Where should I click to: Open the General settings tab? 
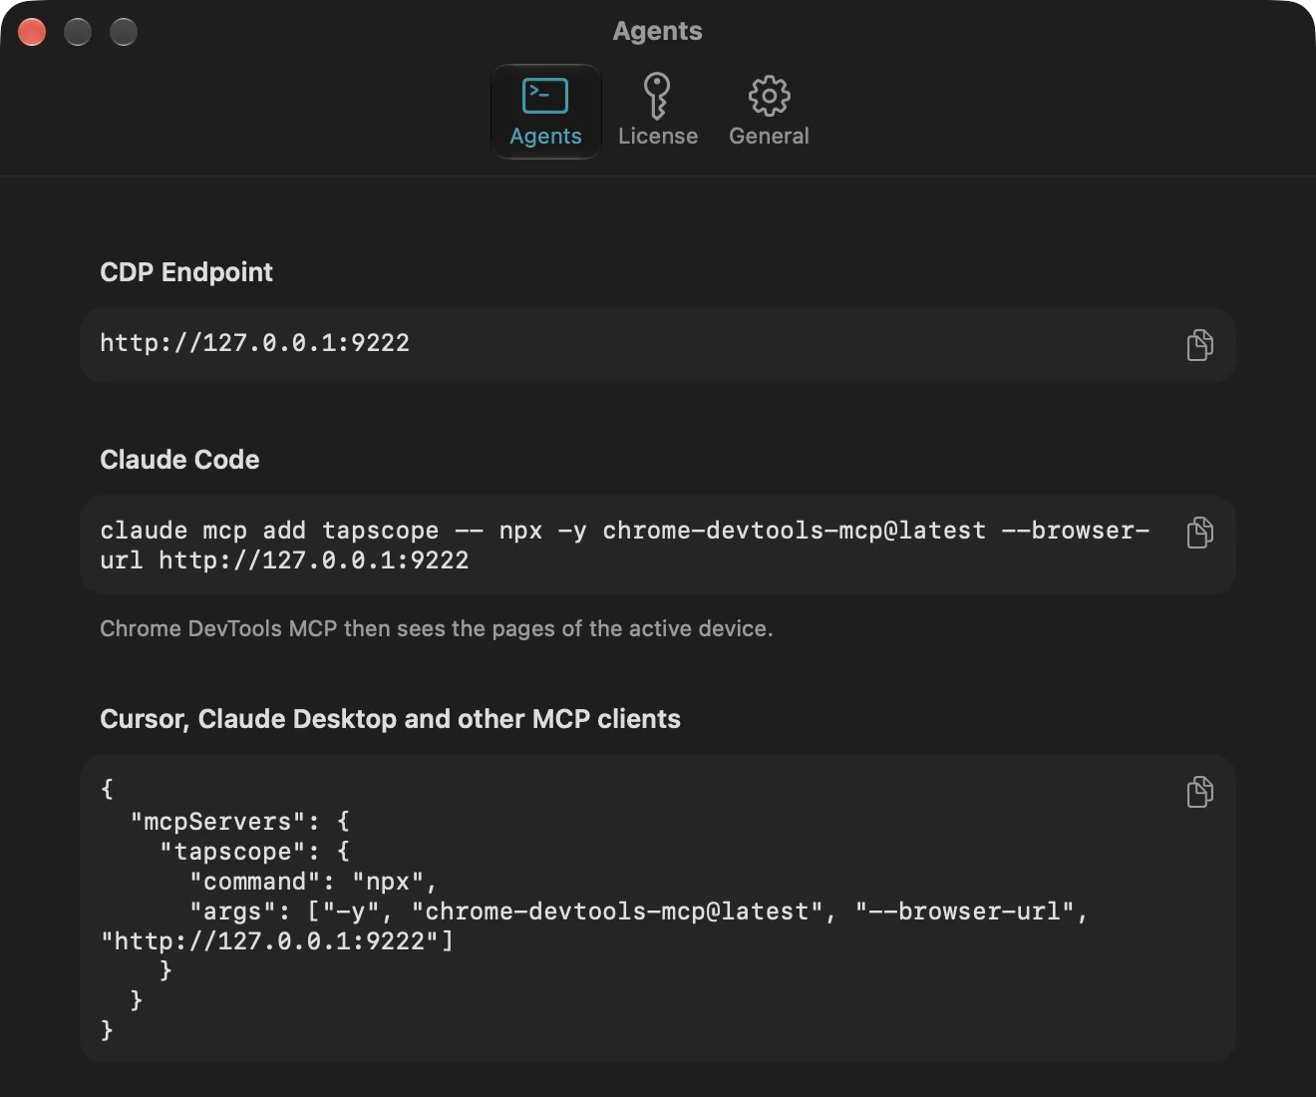click(x=769, y=112)
